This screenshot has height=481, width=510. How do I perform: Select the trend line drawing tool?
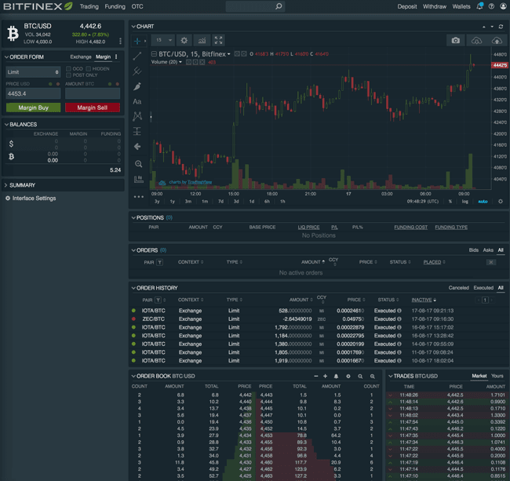coord(137,56)
